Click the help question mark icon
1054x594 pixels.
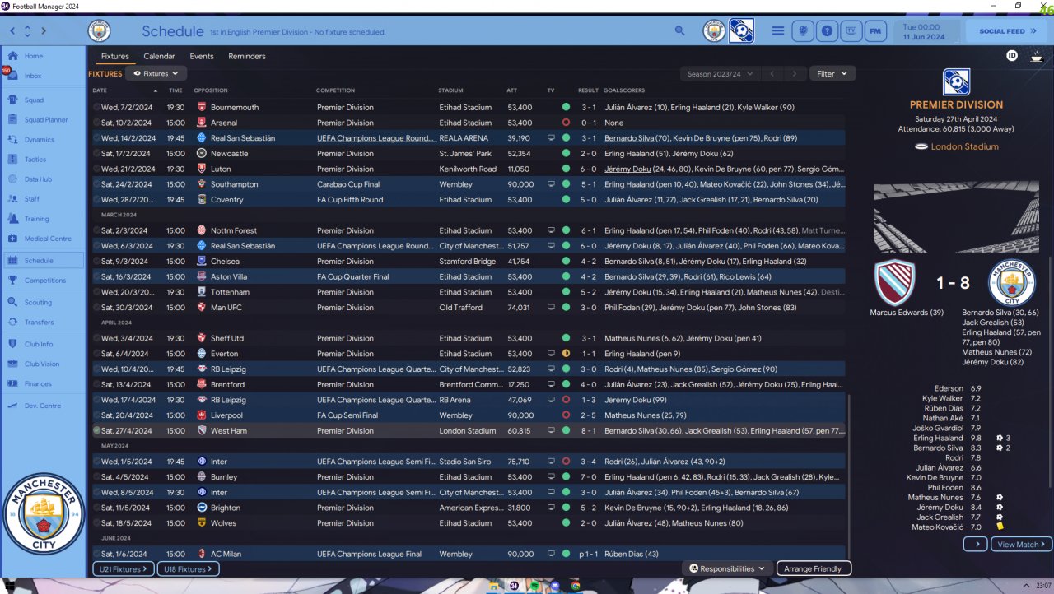[828, 31]
